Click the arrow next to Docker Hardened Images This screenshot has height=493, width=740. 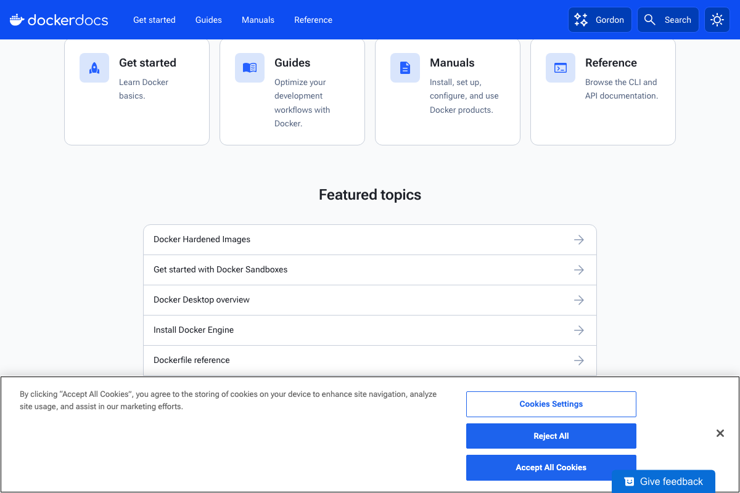(x=578, y=240)
